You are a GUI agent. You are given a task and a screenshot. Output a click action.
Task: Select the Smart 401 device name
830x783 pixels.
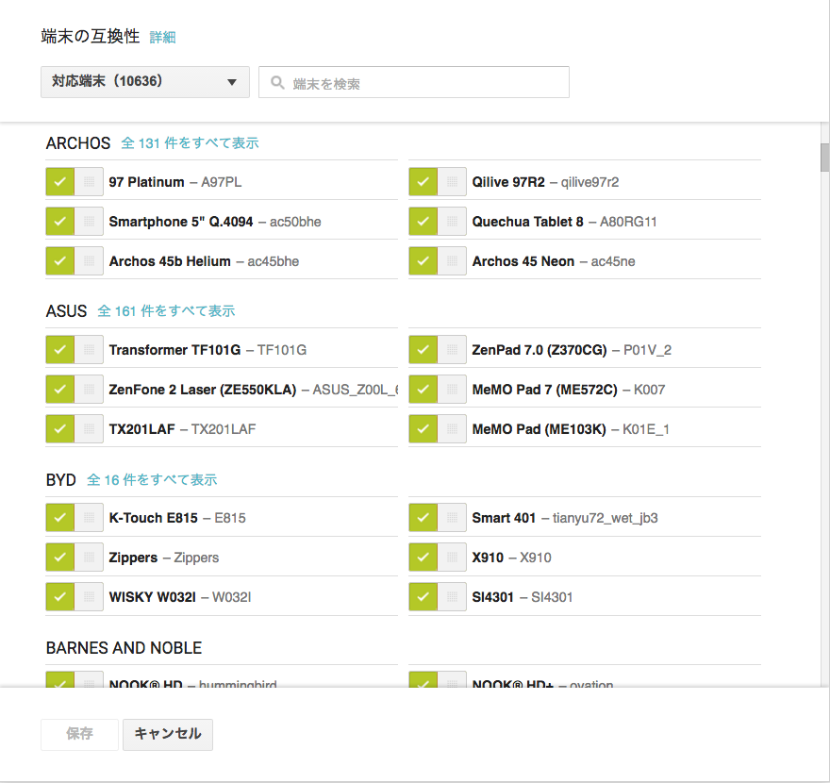(504, 518)
